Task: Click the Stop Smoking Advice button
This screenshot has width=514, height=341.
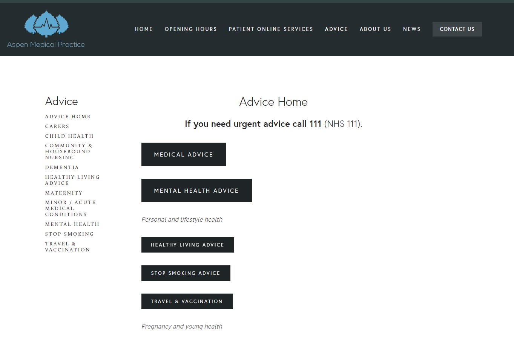Action: (186, 273)
